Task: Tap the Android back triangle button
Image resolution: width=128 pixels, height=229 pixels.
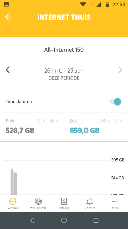Action: pos(32,220)
